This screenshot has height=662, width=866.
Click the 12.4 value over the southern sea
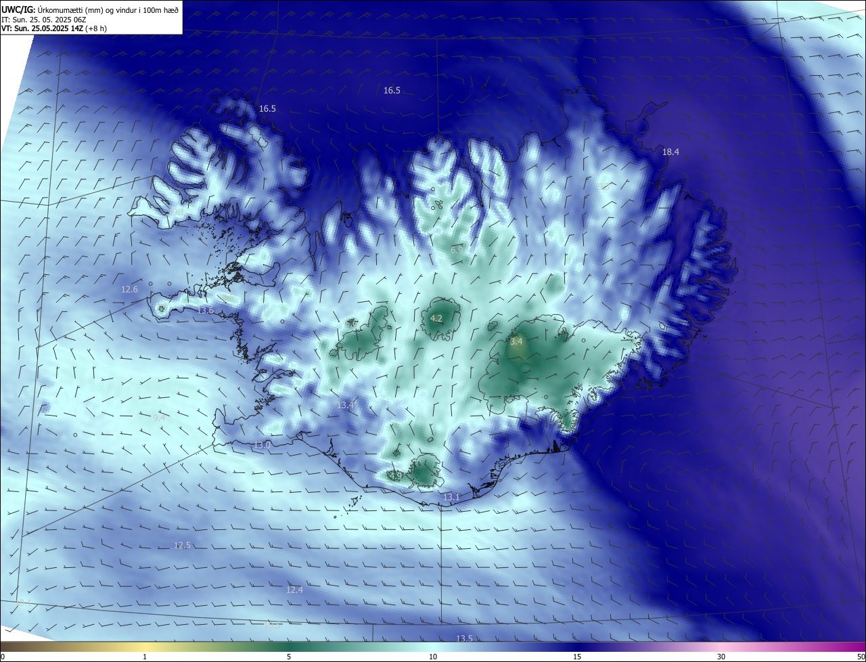(294, 590)
